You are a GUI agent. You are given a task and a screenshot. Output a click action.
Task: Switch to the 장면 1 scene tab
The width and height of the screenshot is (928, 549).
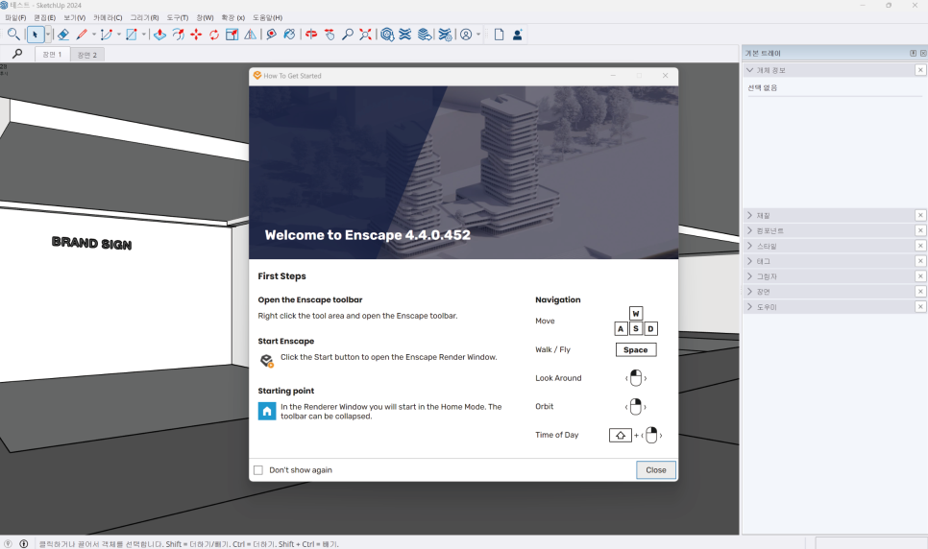52,55
